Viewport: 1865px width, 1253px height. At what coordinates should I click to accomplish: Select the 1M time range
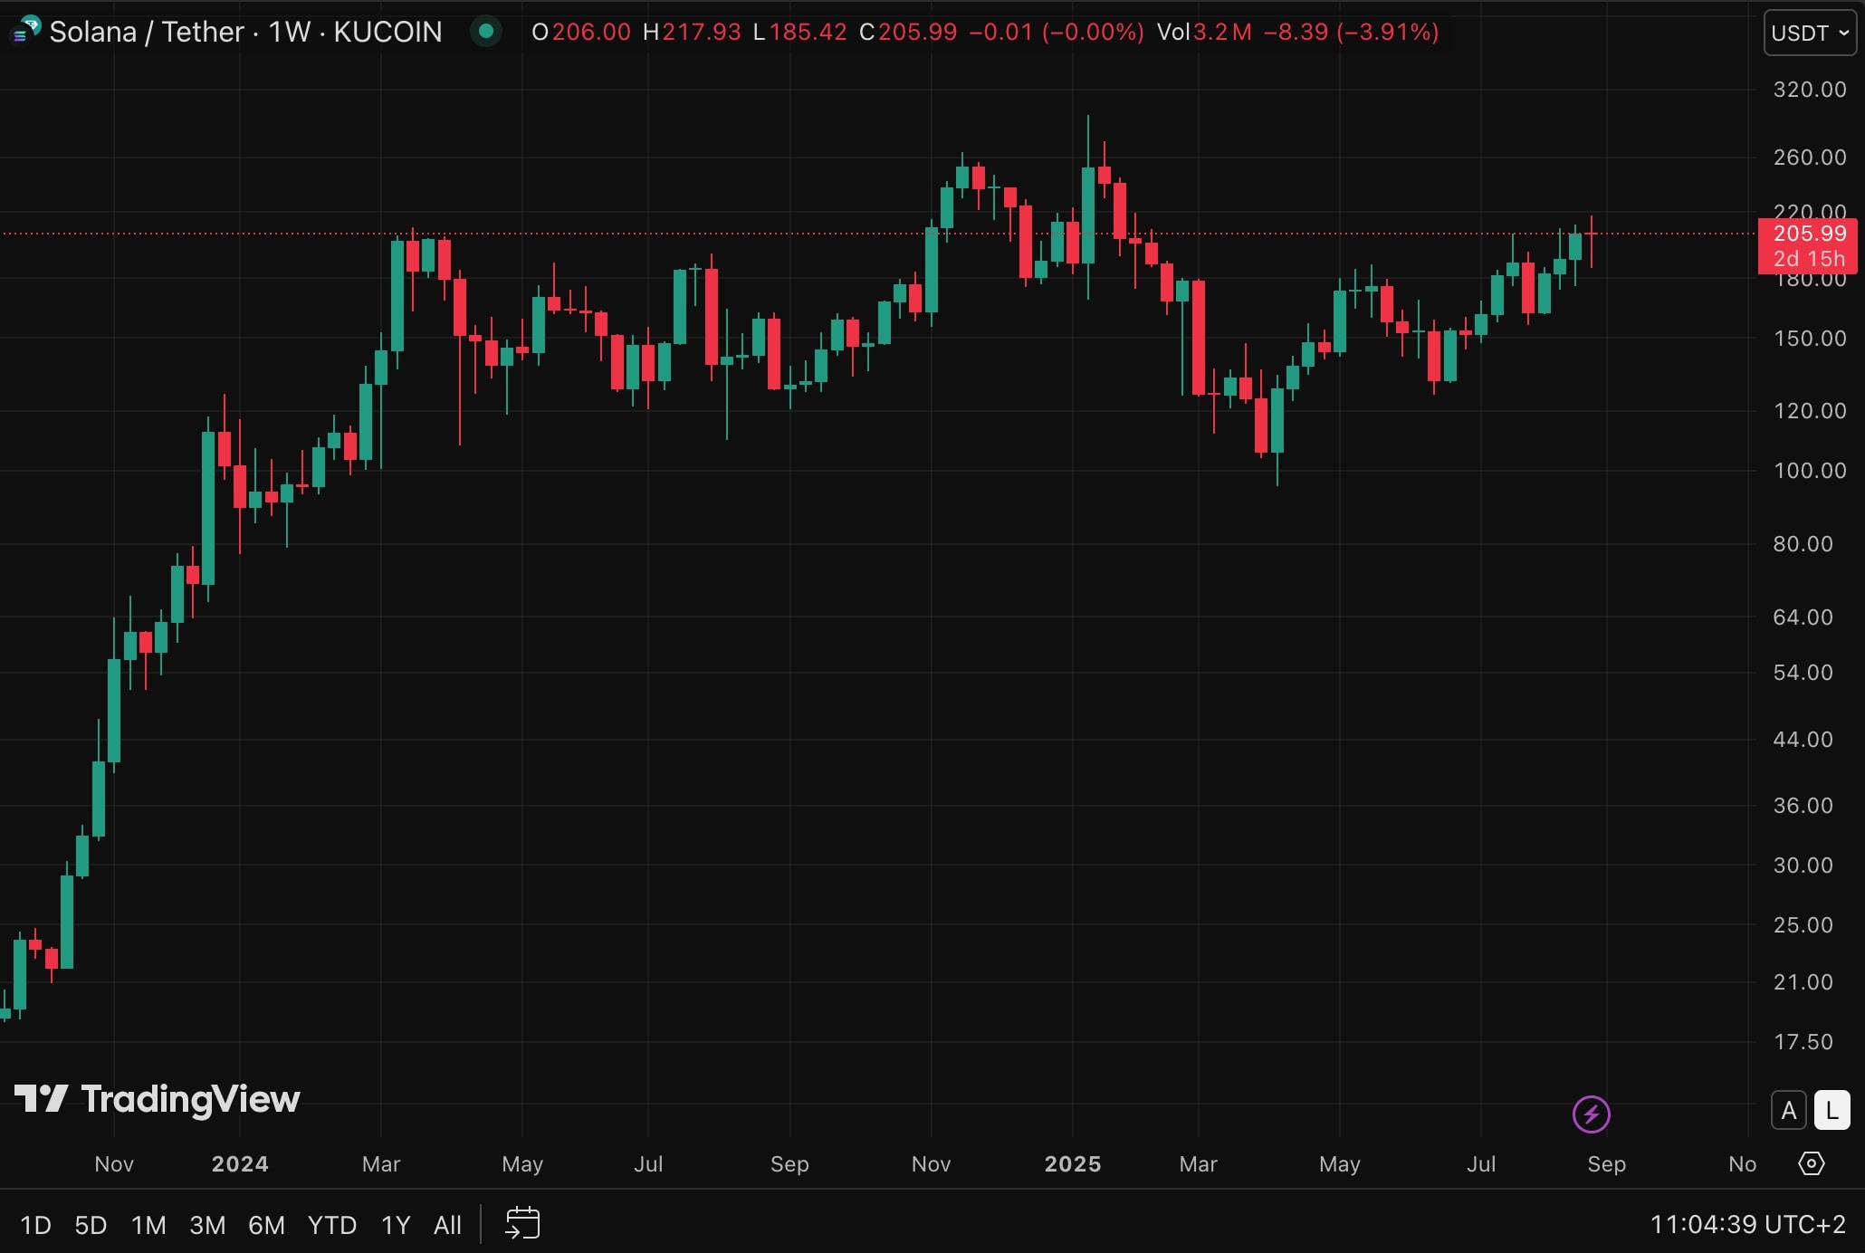[148, 1225]
